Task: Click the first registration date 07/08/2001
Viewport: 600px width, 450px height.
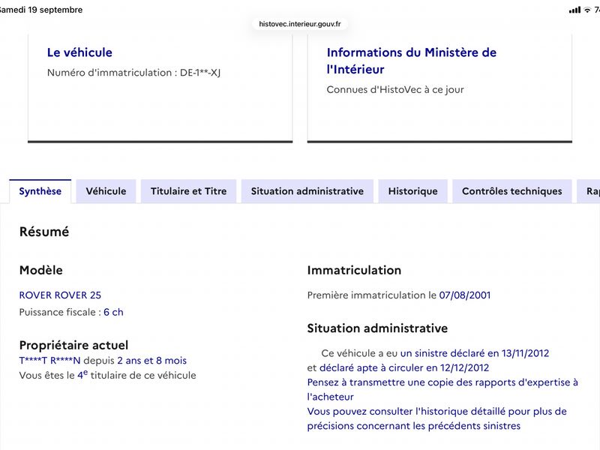Action: (464, 295)
